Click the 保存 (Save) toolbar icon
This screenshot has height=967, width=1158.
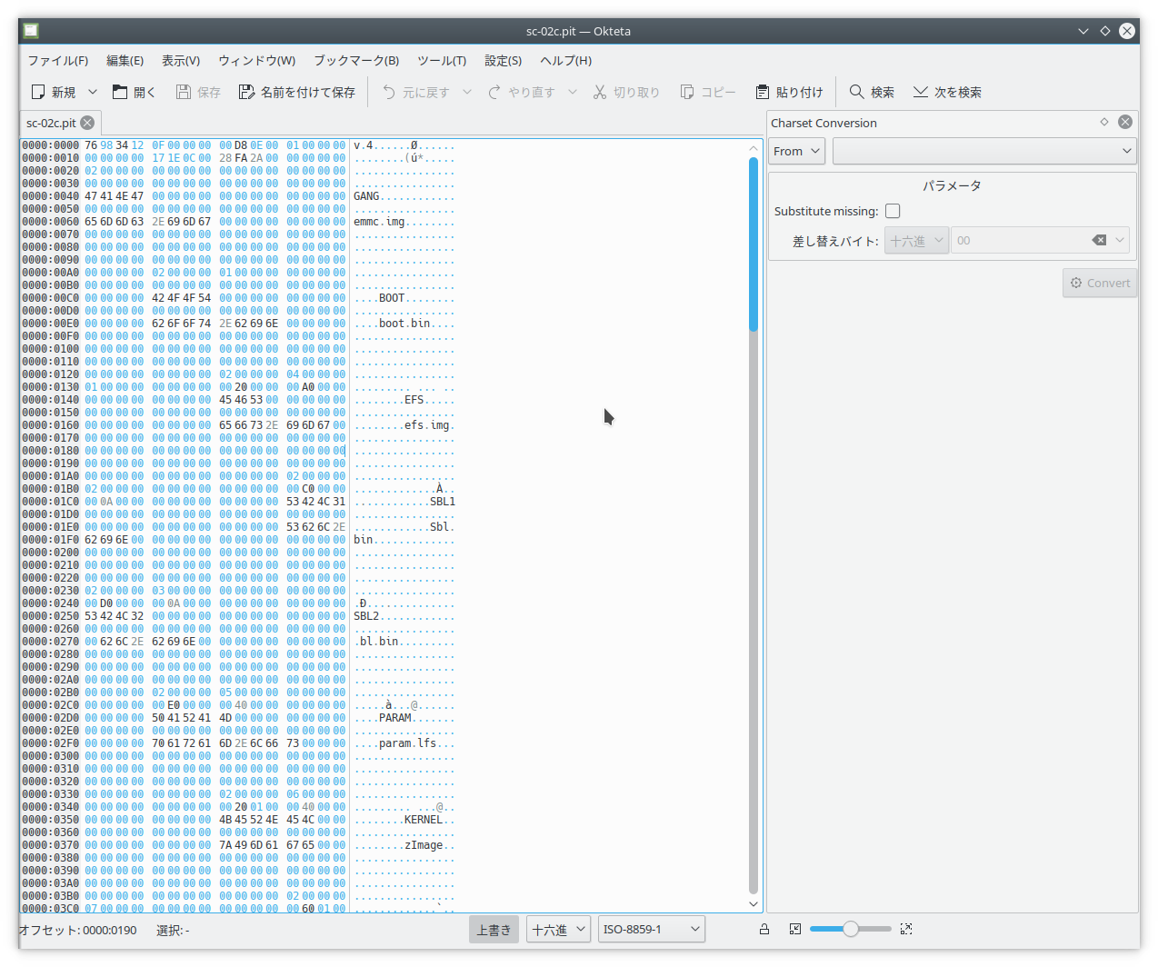[184, 92]
